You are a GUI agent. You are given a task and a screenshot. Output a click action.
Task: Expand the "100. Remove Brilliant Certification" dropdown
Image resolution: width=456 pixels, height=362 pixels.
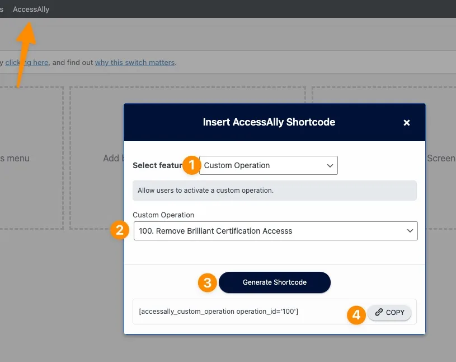275,230
